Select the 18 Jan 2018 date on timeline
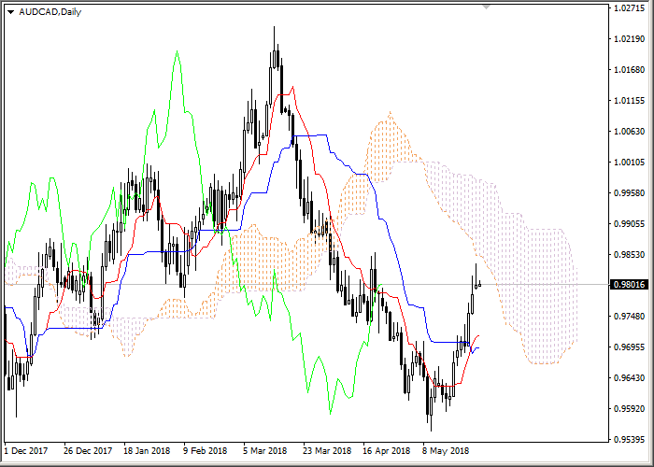 click(146, 450)
